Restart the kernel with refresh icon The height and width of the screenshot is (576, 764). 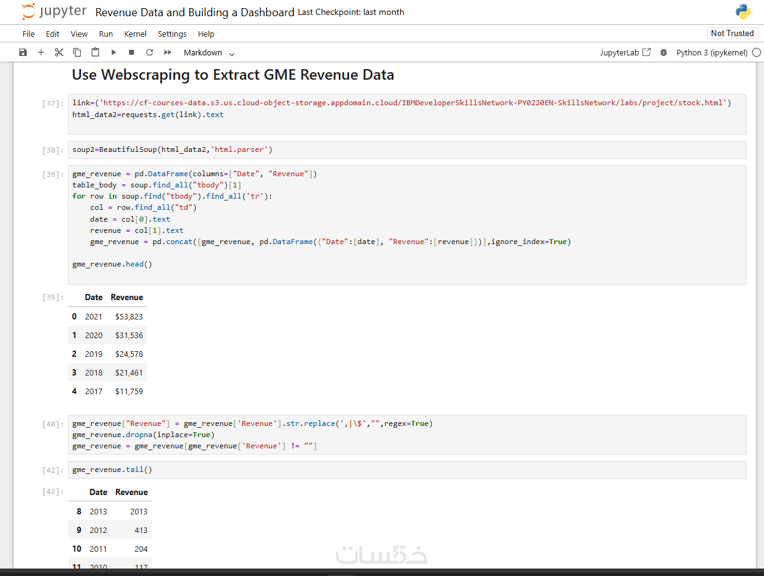(150, 52)
